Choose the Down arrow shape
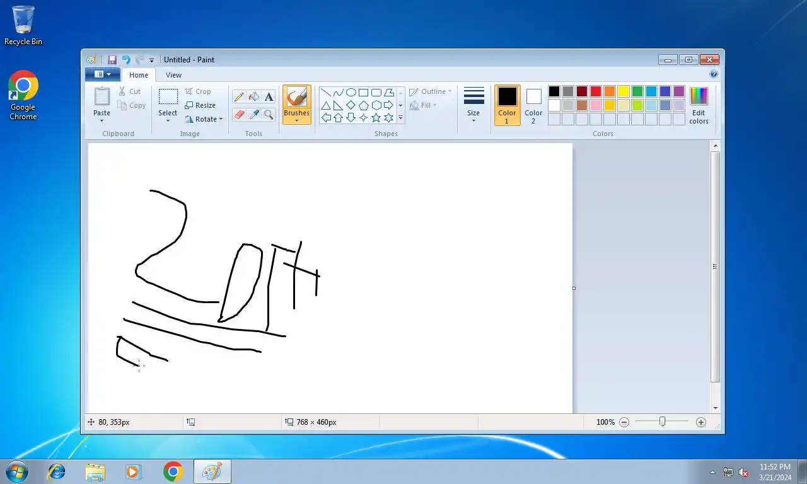Viewport: 807px width, 484px height. tap(351, 118)
